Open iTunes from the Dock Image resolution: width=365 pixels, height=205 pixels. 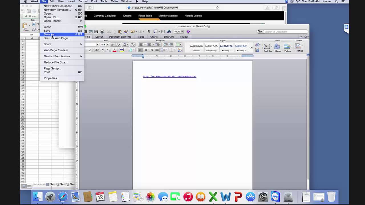pos(188,196)
